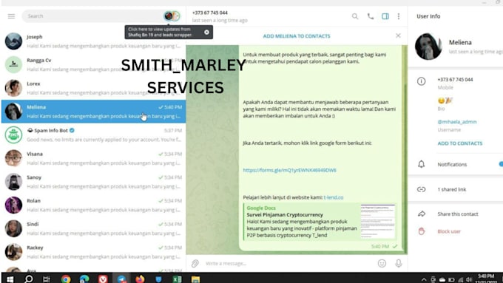Open Google Docs survey preview thumbnail
The width and height of the screenshot is (503, 283).
pyautogui.click(x=378, y=222)
